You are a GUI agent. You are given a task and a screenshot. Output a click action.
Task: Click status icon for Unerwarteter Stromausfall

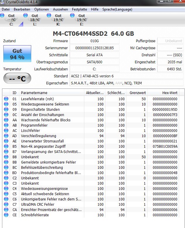tap(6, 141)
